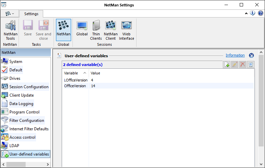Open Thin Clients settings

pos(96,30)
